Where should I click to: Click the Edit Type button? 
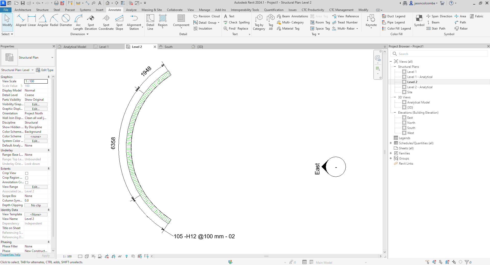click(45, 70)
